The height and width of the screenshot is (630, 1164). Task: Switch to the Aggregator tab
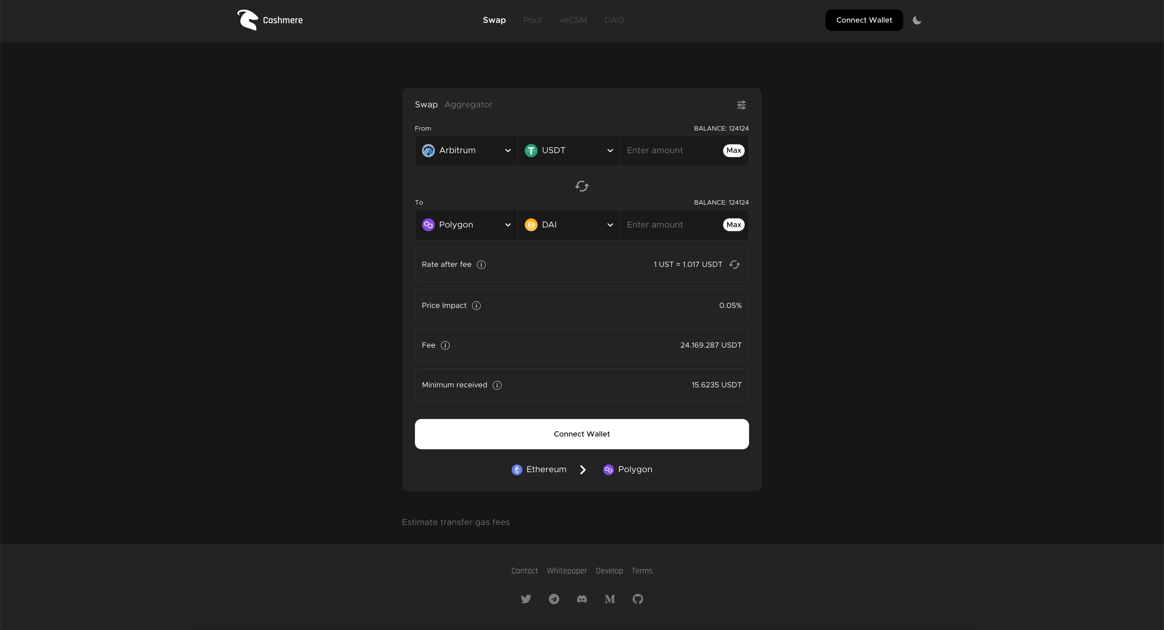click(x=469, y=104)
